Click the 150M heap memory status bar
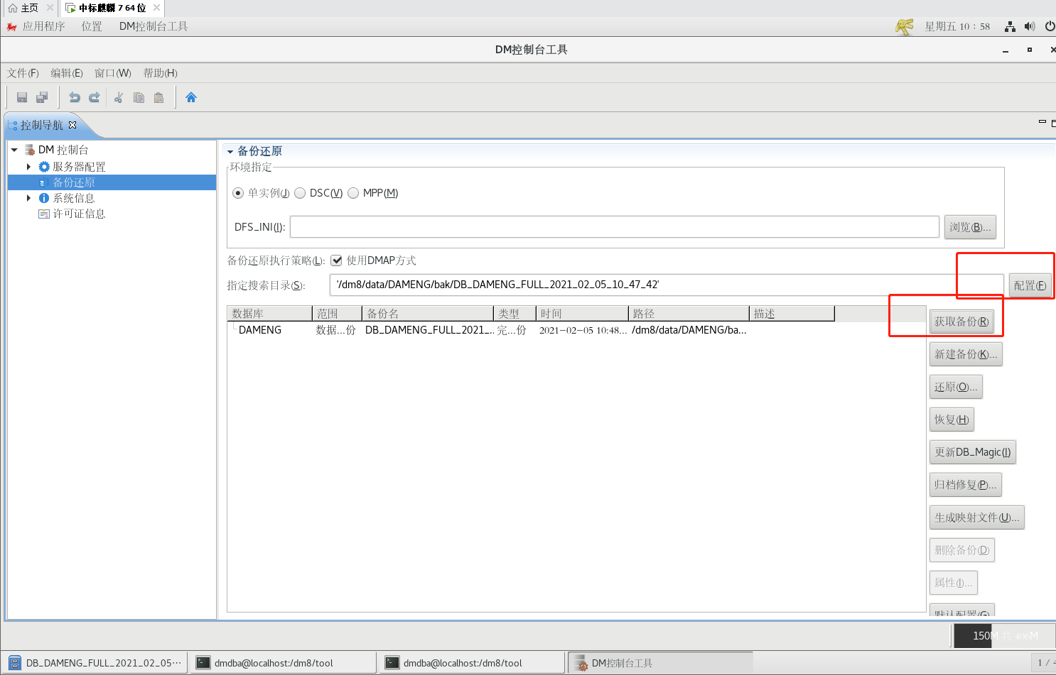The width and height of the screenshot is (1056, 675). click(1003, 635)
